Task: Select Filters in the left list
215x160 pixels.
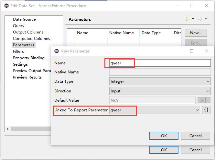Action: [18, 52]
